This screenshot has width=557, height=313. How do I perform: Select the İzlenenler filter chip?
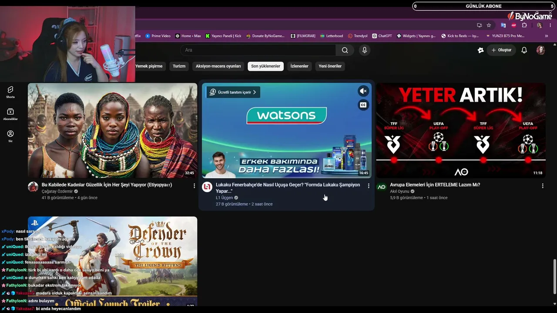(x=299, y=66)
